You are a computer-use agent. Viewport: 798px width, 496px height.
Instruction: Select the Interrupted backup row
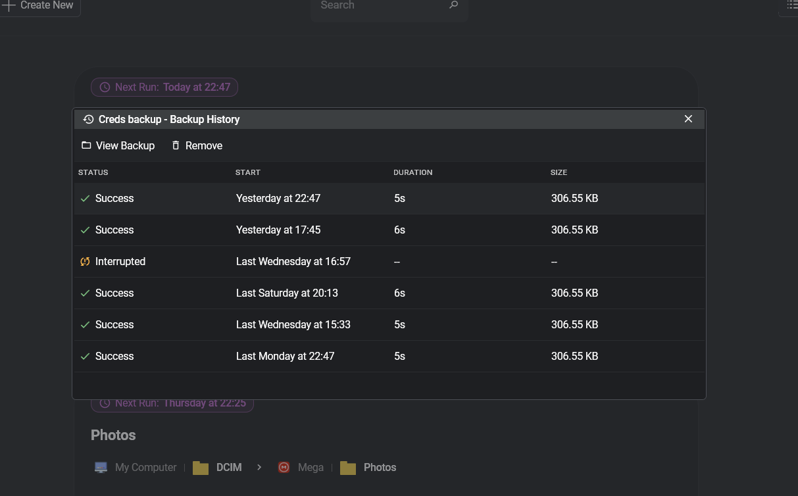coord(389,261)
